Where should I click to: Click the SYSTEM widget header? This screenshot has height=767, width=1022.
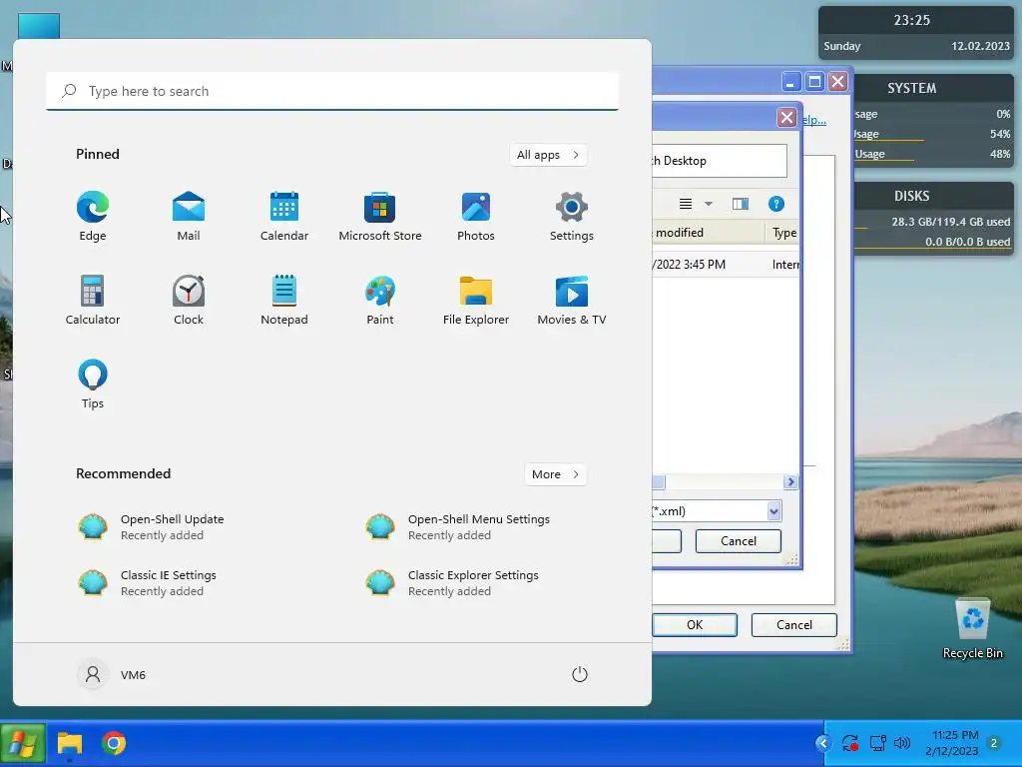point(911,88)
